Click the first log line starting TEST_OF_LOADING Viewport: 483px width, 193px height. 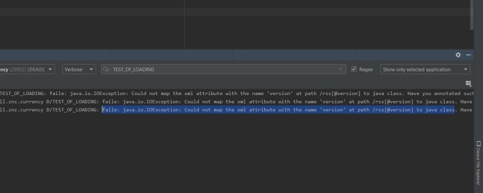(236, 94)
